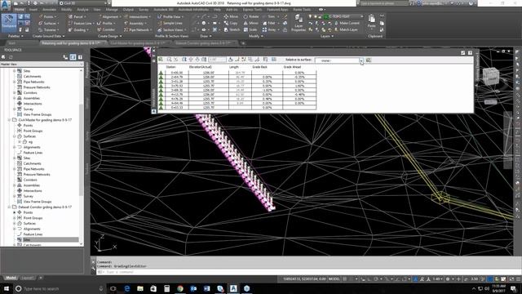522x294 pixels.
Task: Click the Profile tool in Create Design
Action: coord(106,24)
